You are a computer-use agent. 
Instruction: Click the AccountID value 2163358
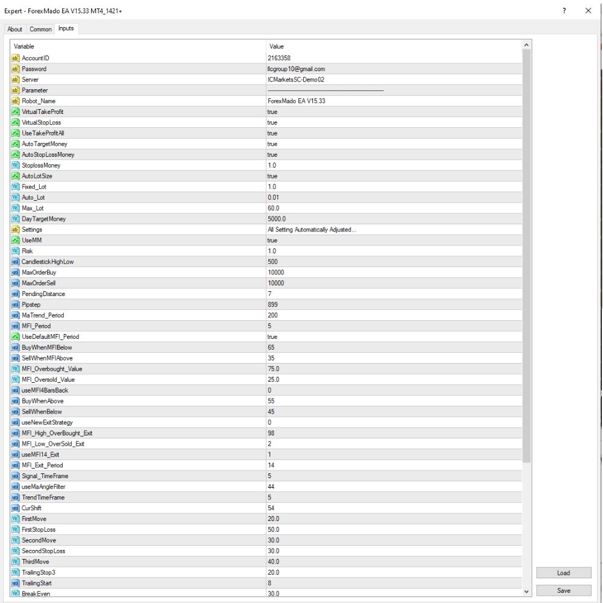[x=279, y=58]
